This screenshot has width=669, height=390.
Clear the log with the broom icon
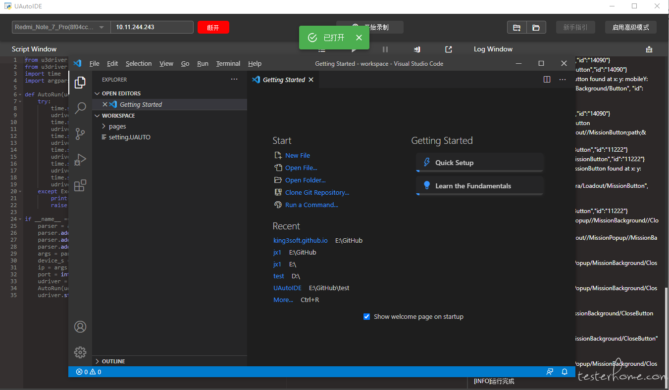tap(649, 49)
